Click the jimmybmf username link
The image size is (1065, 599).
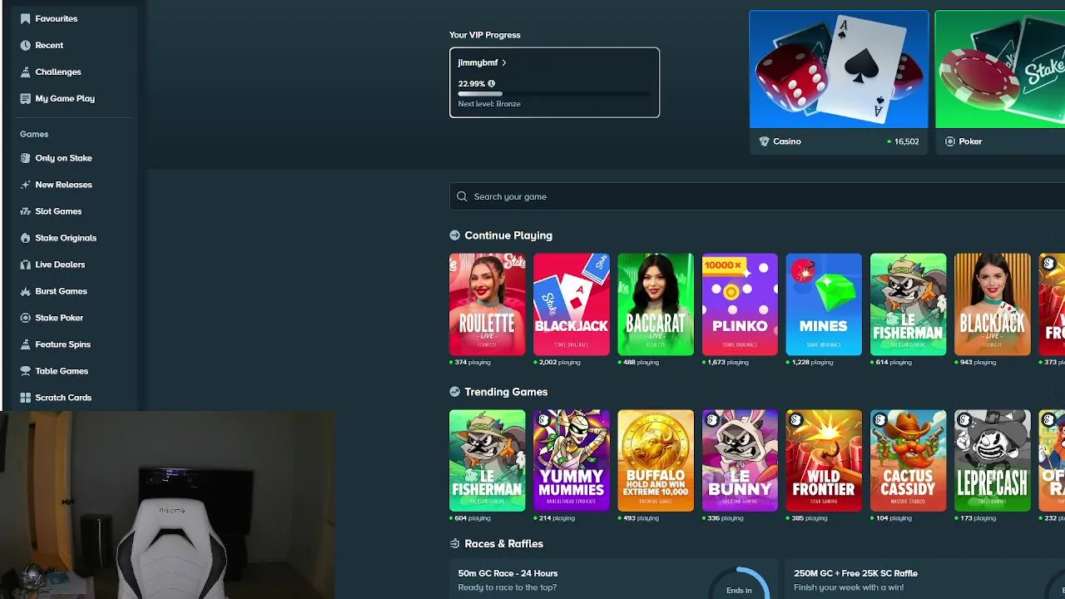pyautogui.click(x=478, y=62)
